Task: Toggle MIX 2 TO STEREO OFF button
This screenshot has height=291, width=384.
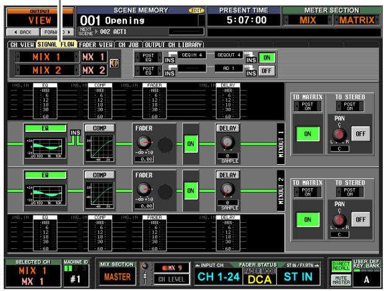Action: point(360,220)
